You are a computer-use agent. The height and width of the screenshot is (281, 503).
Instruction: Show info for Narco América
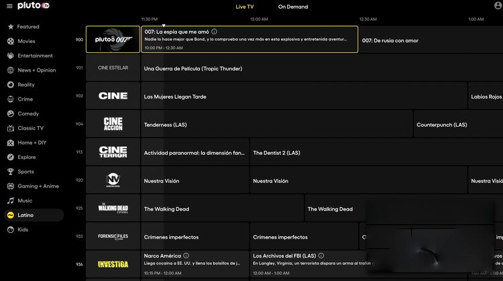pos(186,256)
